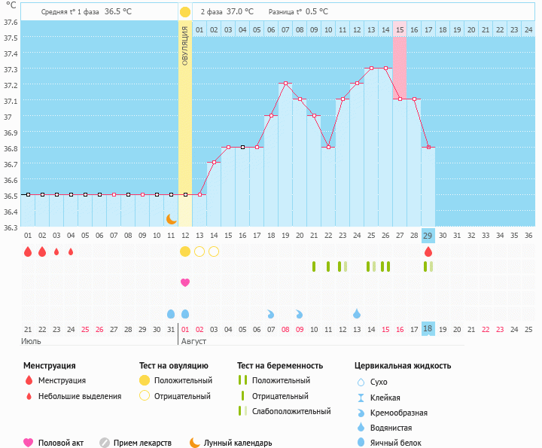542x448 pixels.
Task: Click the pink heart intercourse icon
Action: pos(185,282)
